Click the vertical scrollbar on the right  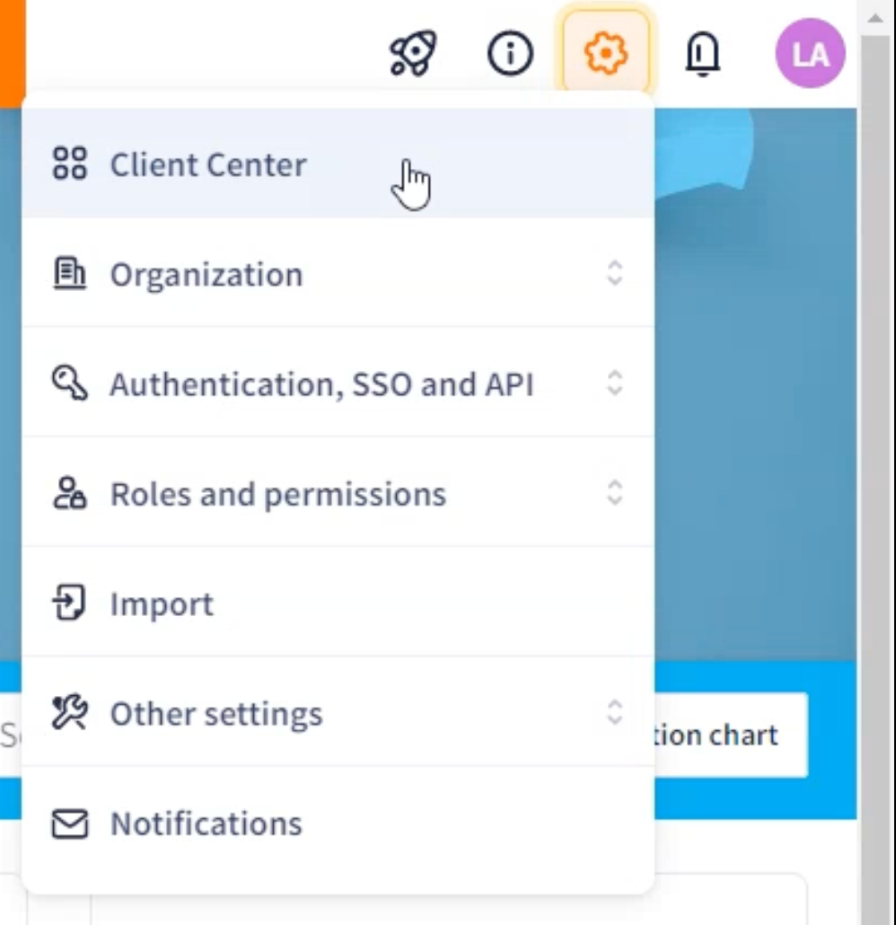(875, 449)
